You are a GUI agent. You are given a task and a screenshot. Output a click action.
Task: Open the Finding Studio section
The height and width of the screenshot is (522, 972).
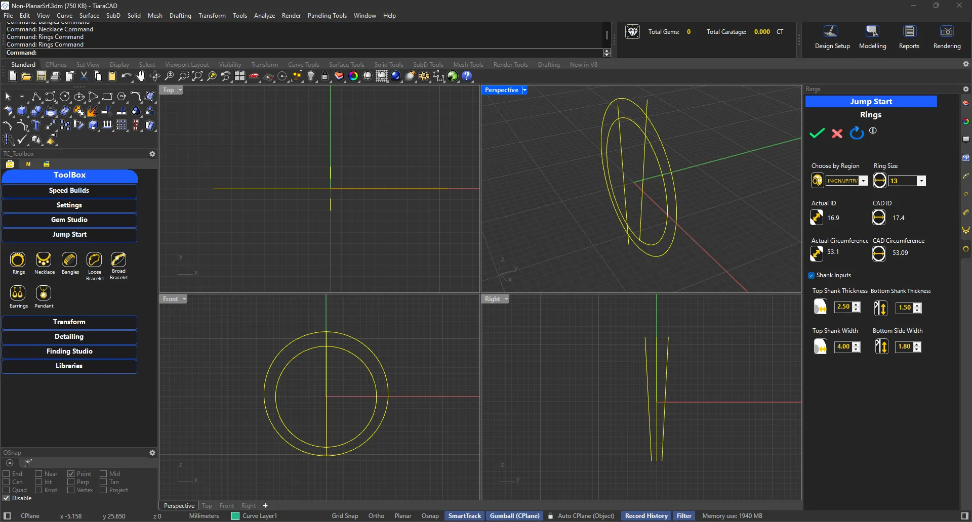(69, 352)
